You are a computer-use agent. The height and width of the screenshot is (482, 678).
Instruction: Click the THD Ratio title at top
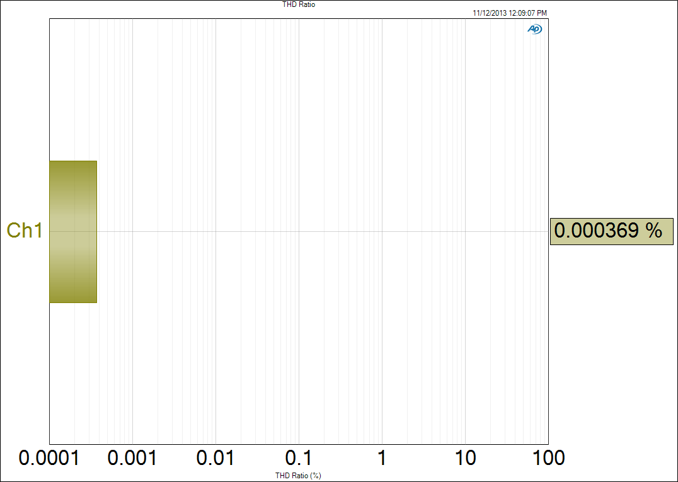tap(299, 5)
